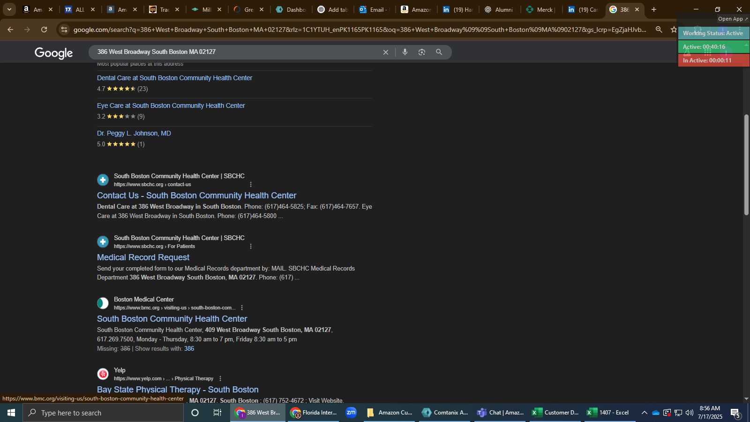Image resolution: width=750 pixels, height=422 pixels.
Task: Click Boston Medical Center favicon
Action: (x=103, y=303)
